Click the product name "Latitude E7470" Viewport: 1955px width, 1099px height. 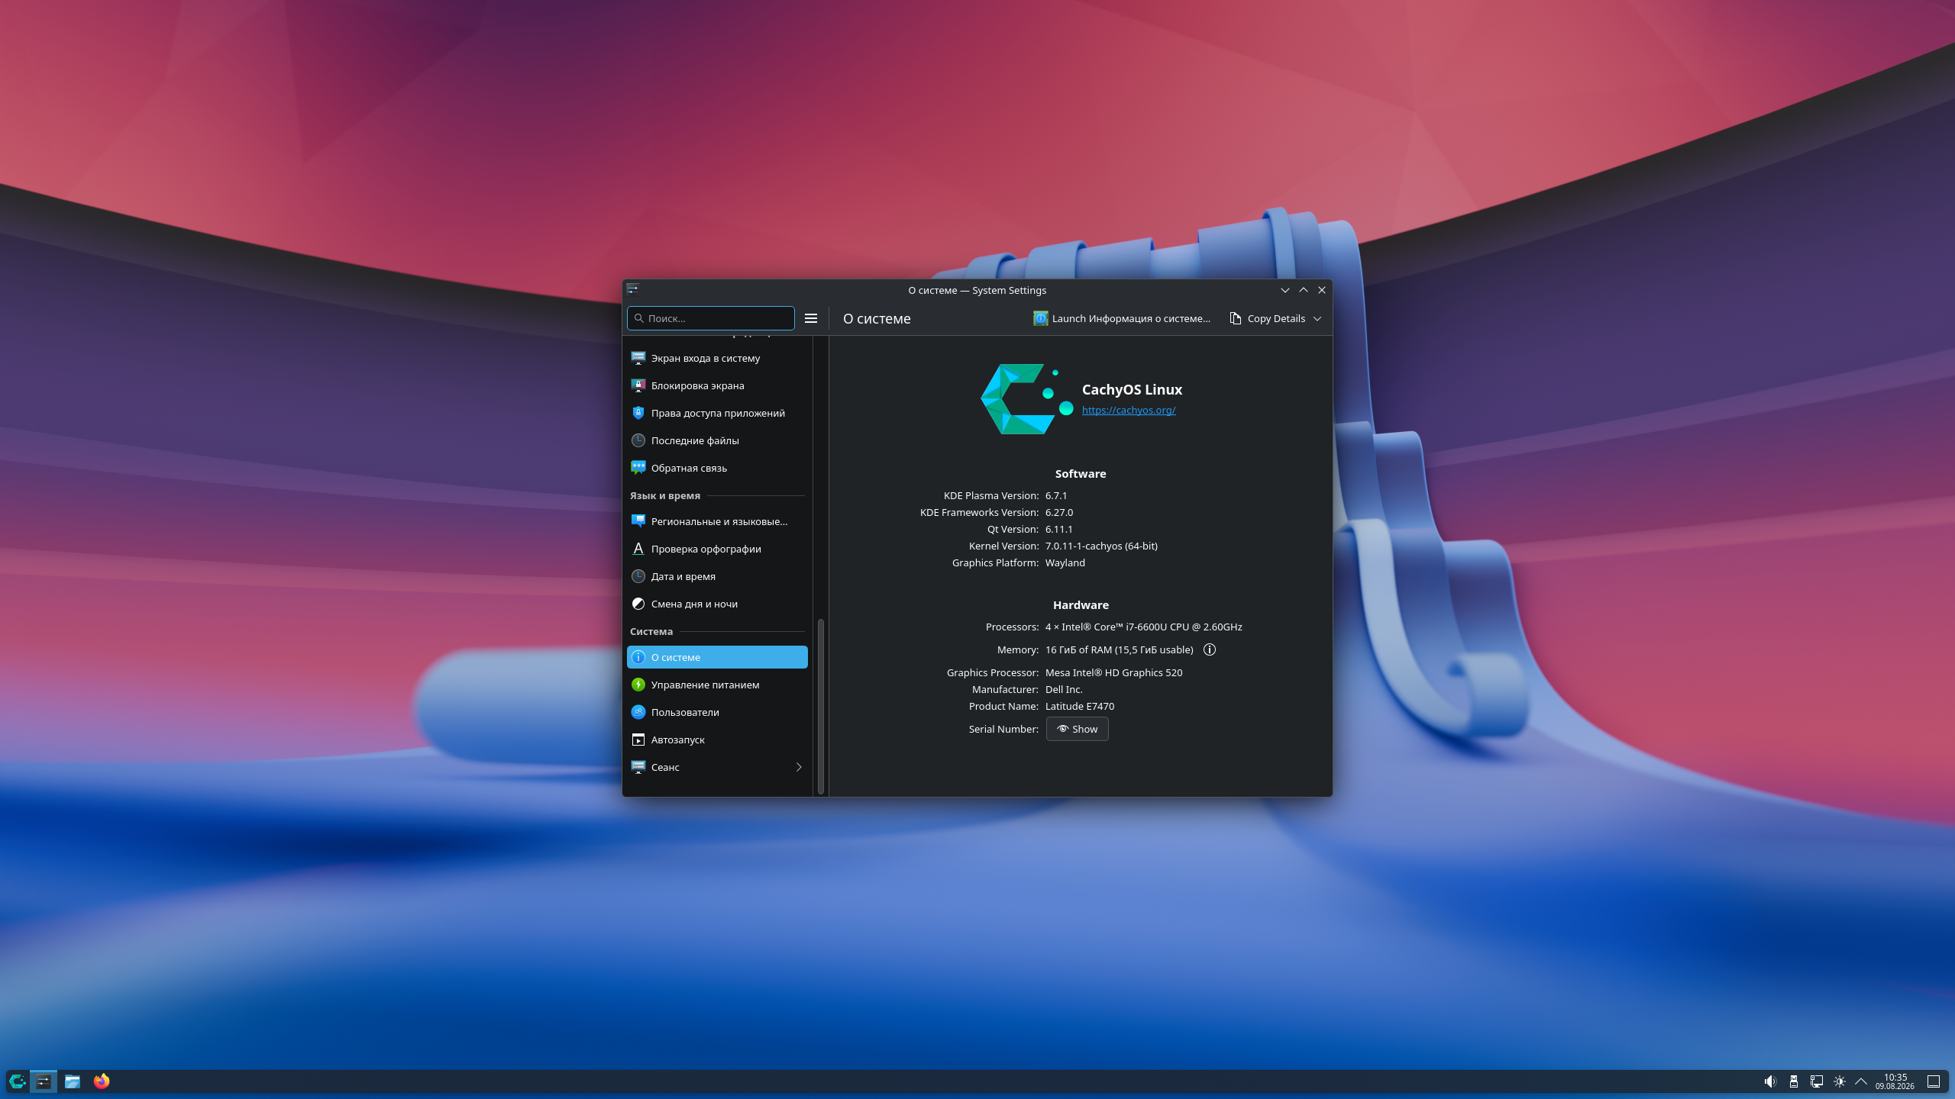click(1080, 706)
